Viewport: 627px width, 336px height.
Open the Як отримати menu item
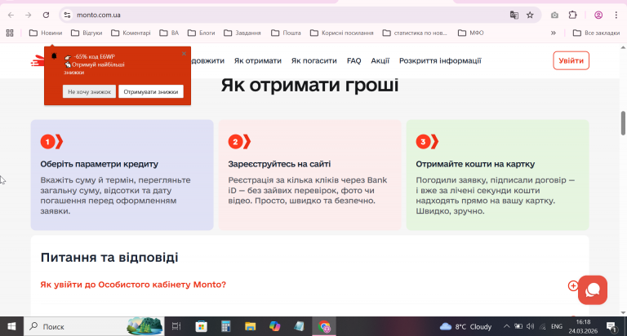tap(258, 60)
